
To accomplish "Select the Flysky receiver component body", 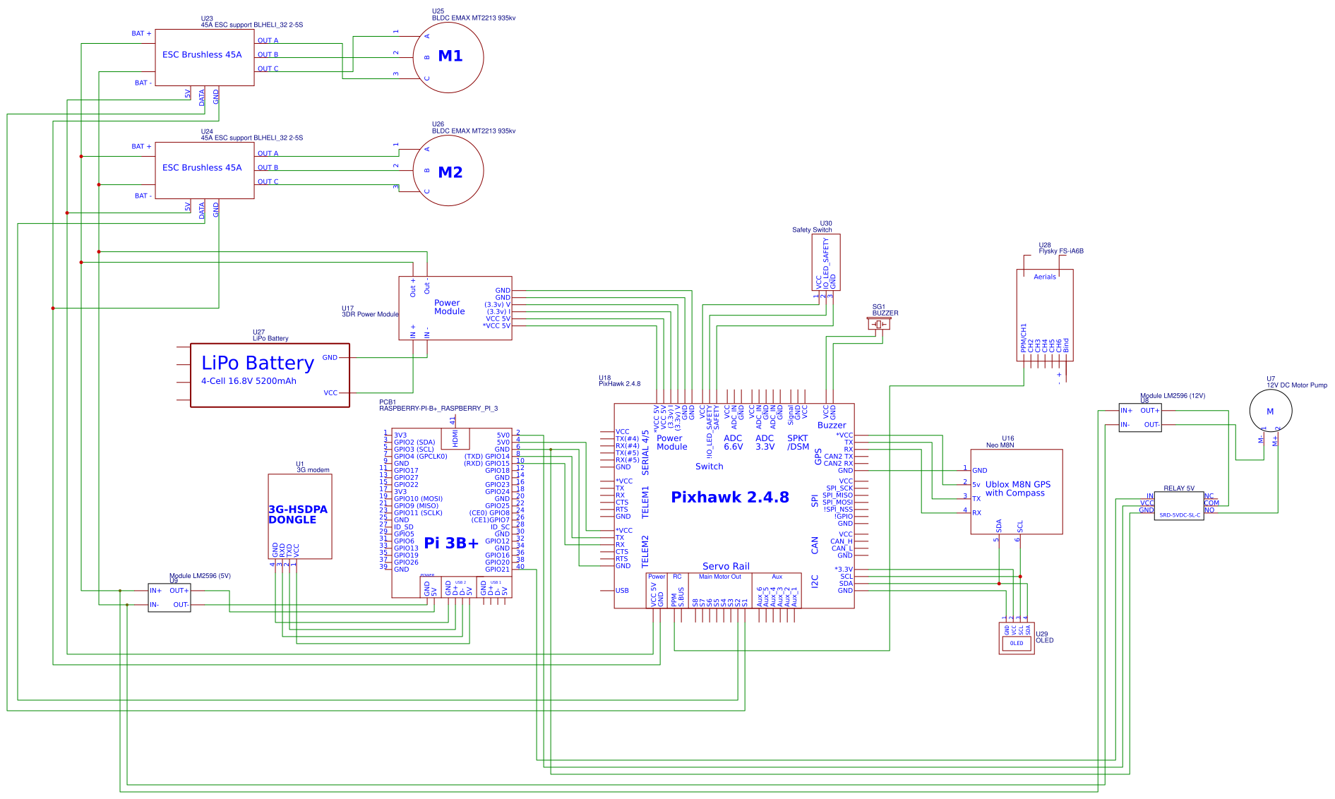I will coord(1045,316).
